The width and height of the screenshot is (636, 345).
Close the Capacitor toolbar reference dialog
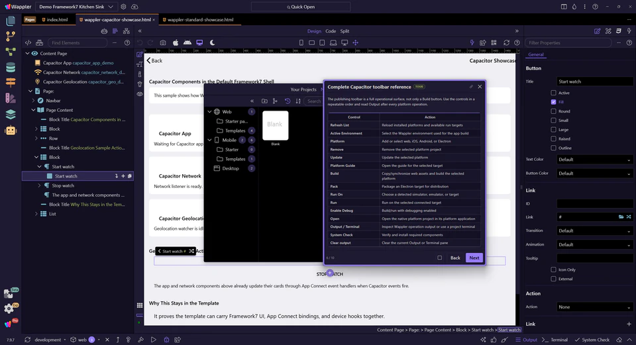tap(480, 86)
